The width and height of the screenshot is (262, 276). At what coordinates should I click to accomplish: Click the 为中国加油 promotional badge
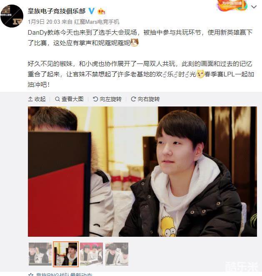[232, 5]
